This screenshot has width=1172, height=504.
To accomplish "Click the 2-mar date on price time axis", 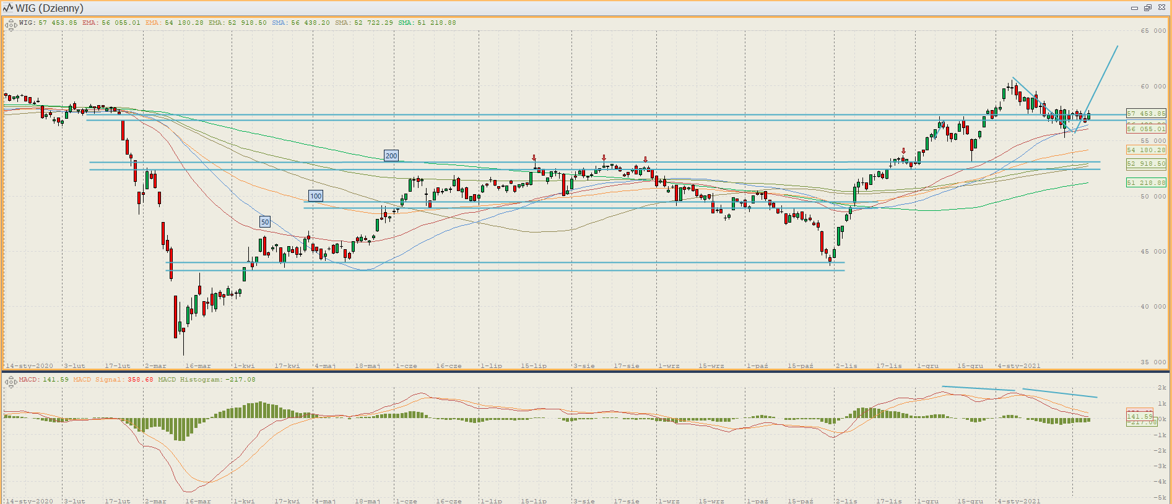I will 155,366.
